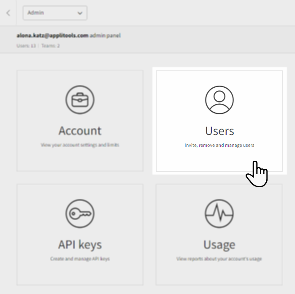Click the person icon on Users card
The height and width of the screenshot is (294, 295).
click(219, 100)
